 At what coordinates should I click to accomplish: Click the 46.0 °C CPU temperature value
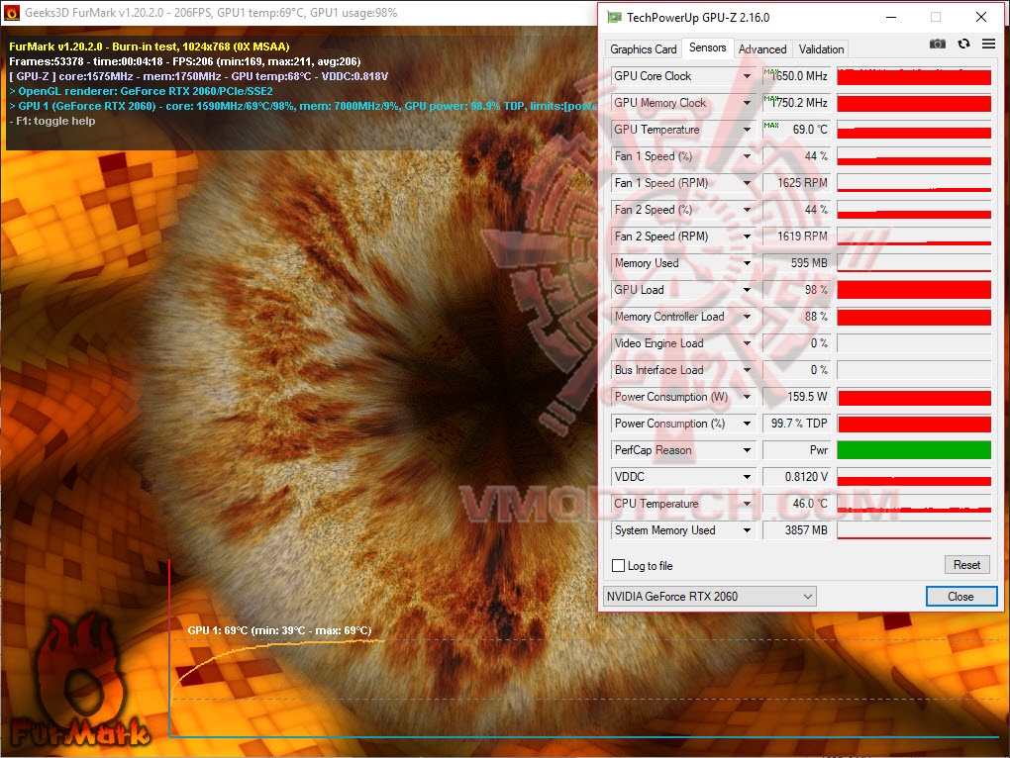pos(797,503)
